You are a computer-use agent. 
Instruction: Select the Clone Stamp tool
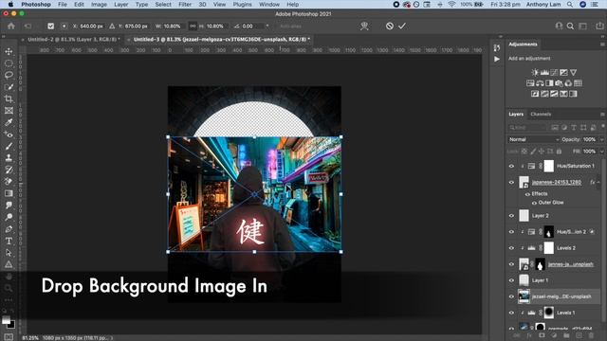pyautogui.click(x=9, y=158)
